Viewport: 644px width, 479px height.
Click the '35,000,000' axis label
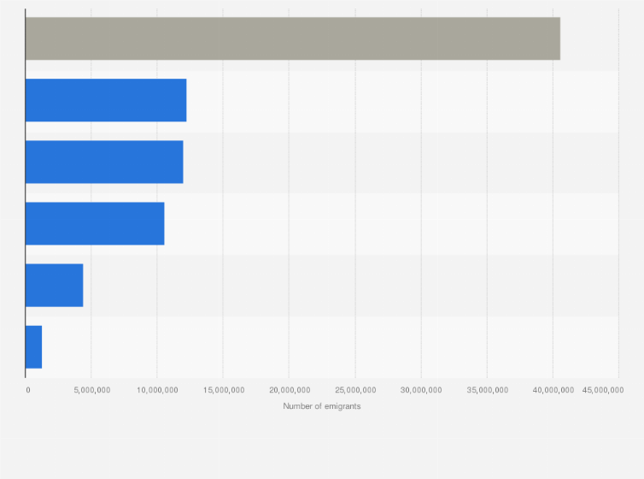click(488, 390)
